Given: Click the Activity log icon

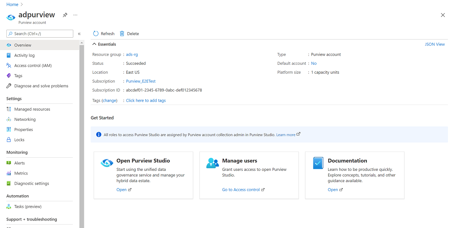Looking at the screenshot, I should 9,55.
